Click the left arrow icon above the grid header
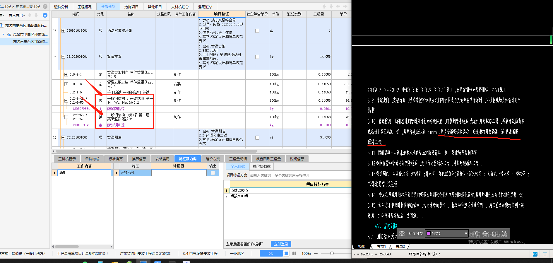This screenshot has width=553, height=263. click(338, 6)
